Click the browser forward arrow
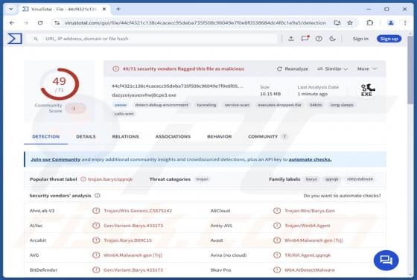The height and width of the screenshot is (280, 417). [x=26, y=23]
